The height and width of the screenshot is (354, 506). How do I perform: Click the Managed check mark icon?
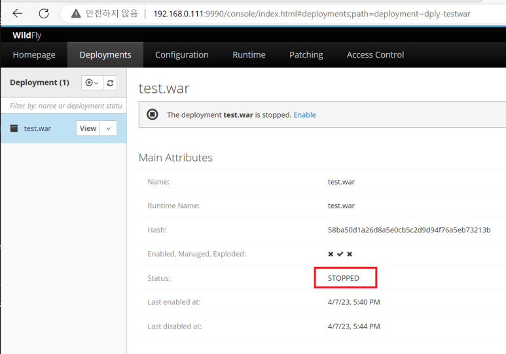[340, 254]
